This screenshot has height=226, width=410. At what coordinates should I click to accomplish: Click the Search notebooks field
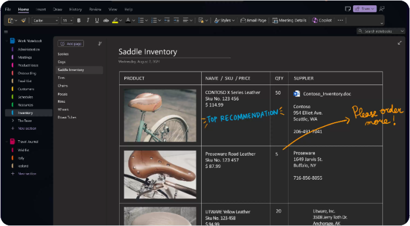381,31
